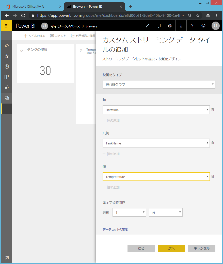Enter full screen mode with arrows icon

click(147, 26)
